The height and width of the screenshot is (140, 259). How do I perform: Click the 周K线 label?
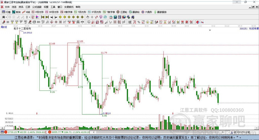click(4, 27)
